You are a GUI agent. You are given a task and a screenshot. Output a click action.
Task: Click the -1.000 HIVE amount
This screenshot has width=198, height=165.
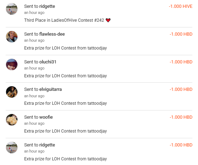181,6
